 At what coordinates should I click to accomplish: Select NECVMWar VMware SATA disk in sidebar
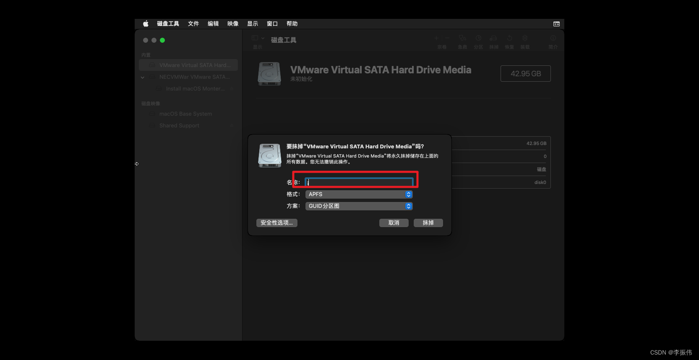[x=188, y=77]
